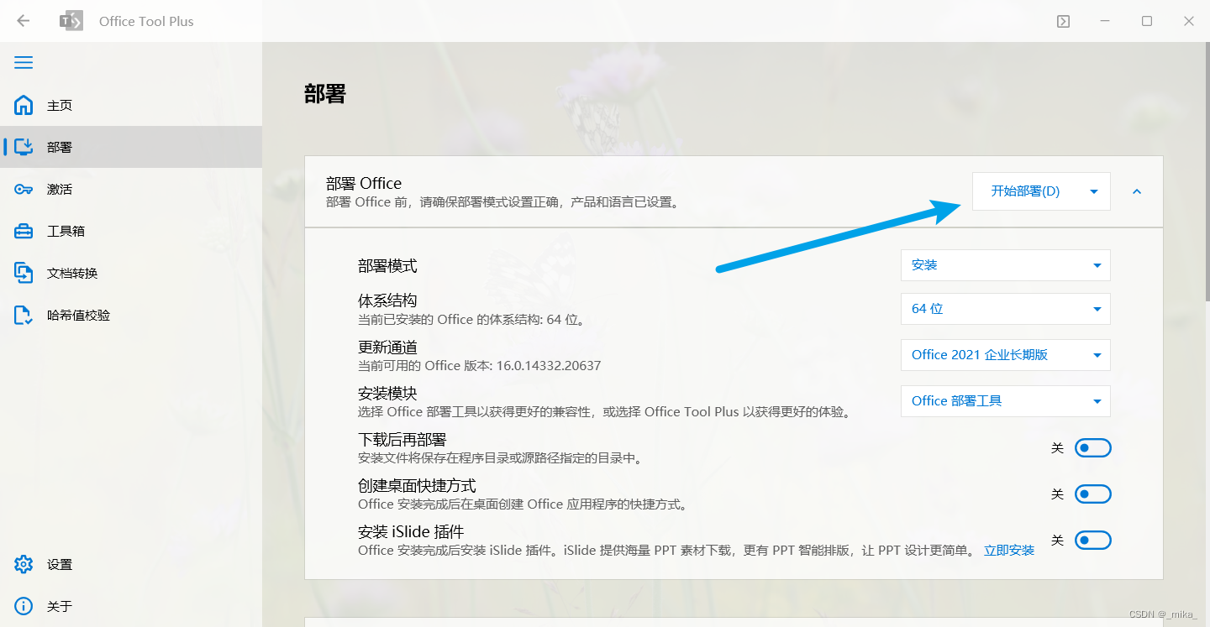Screen dimensions: 1210x627
Task: Click the 下载后再部署 label
Action: (x=402, y=440)
